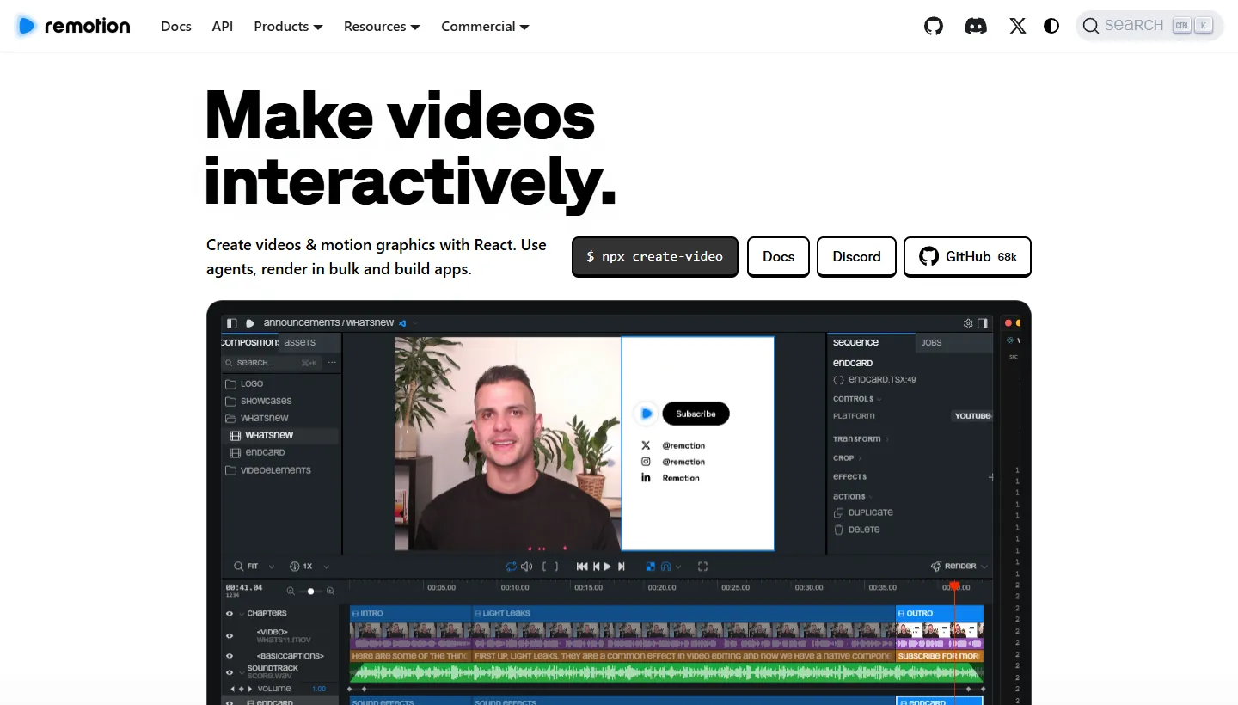Screen dimensions: 1238x705
Task: Step back one frame in the player
Action: click(596, 567)
